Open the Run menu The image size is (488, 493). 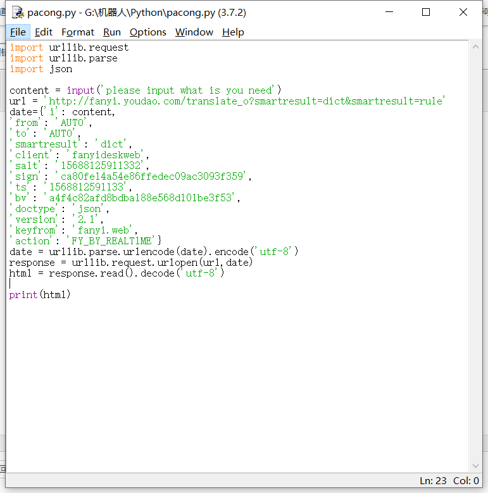[112, 32]
